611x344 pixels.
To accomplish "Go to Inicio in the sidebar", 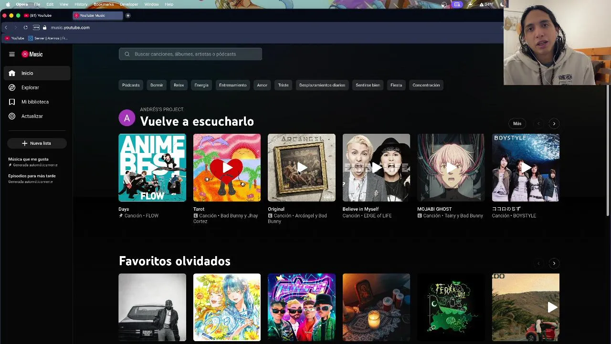I will pyautogui.click(x=37, y=73).
